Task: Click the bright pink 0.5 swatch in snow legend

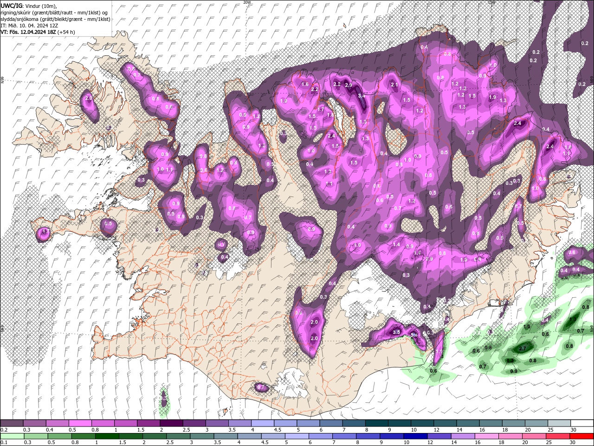Action: 80,423
